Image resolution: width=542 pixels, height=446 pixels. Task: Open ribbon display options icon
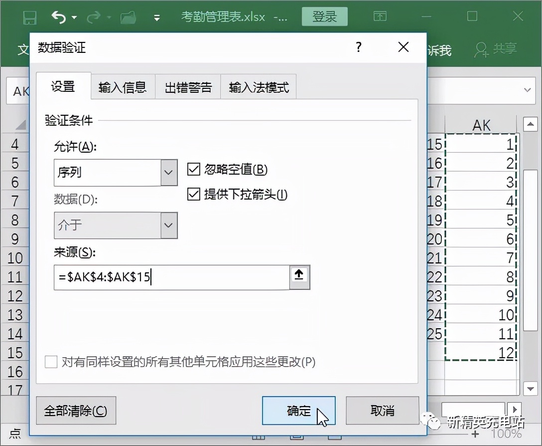pyautogui.click(x=380, y=16)
